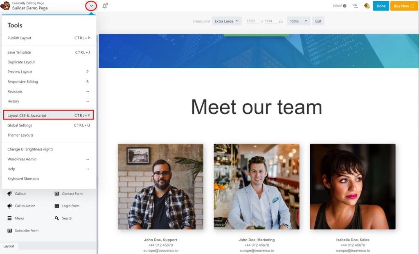This screenshot has width=419, height=254.
Task: Click the Builder Demo Page title
Action: (x=30, y=8)
